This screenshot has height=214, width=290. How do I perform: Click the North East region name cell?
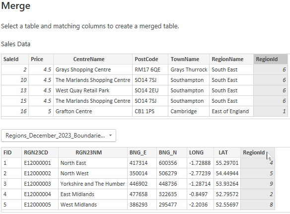[93, 163]
